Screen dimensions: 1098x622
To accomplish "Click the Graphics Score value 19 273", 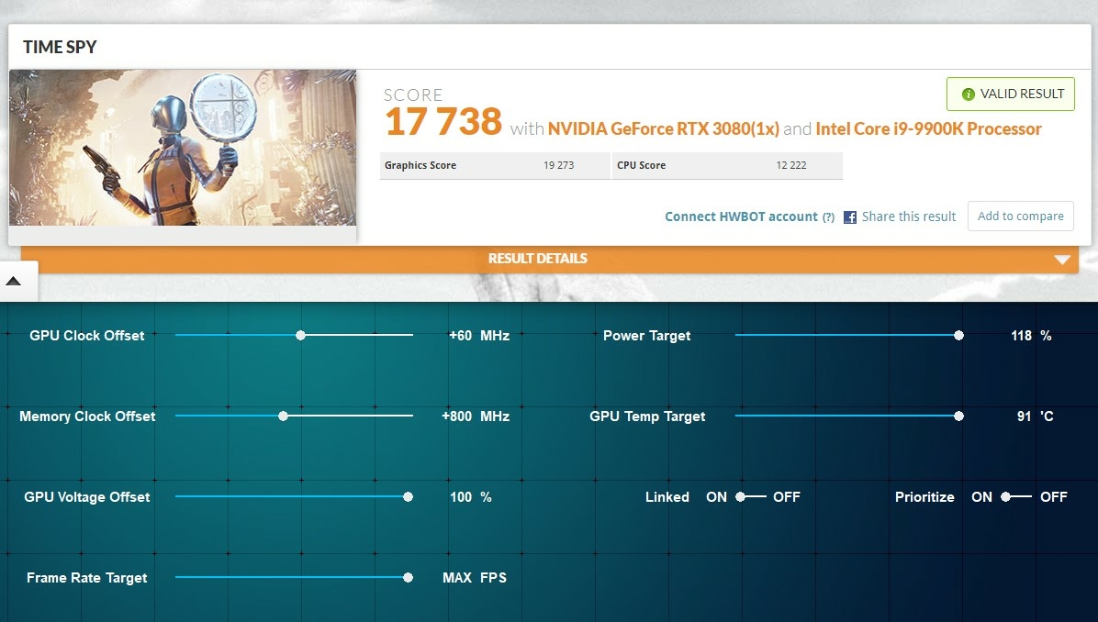I will pyautogui.click(x=559, y=165).
